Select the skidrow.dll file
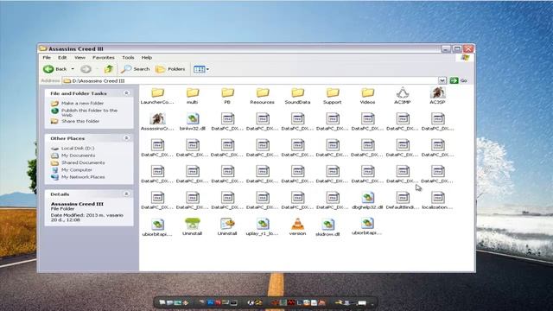The image size is (553, 311). click(327, 227)
